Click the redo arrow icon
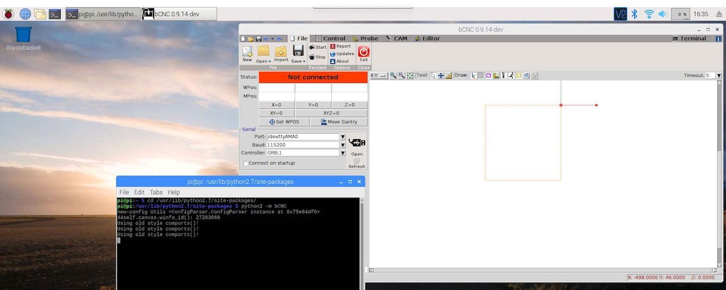Screen dimensions: 726x290 279,39
